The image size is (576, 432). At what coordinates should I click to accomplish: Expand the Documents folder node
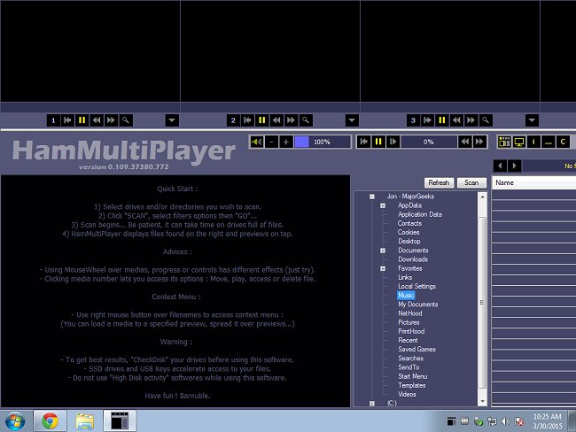[x=383, y=251]
